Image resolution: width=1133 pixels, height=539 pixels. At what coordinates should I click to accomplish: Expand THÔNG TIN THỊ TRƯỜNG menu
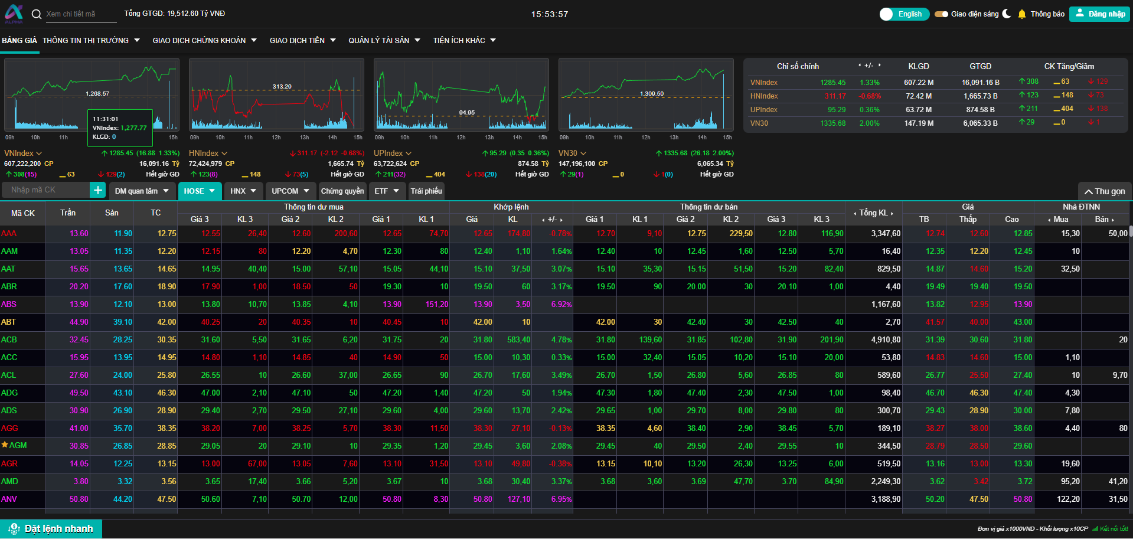pyautogui.click(x=91, y=41)
